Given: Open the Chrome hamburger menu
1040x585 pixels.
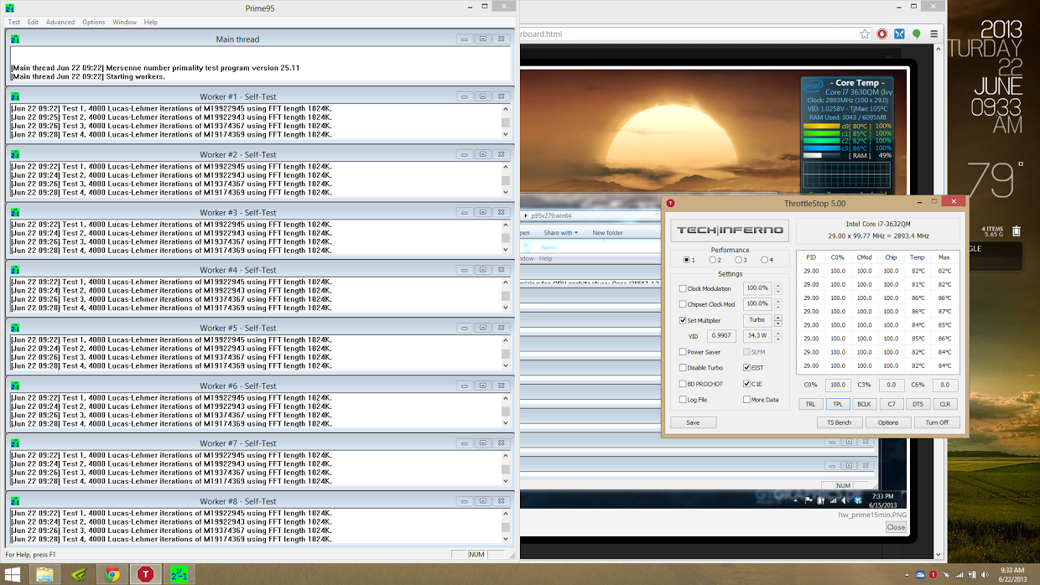Looking at the screenshot, I should (933, 34).
